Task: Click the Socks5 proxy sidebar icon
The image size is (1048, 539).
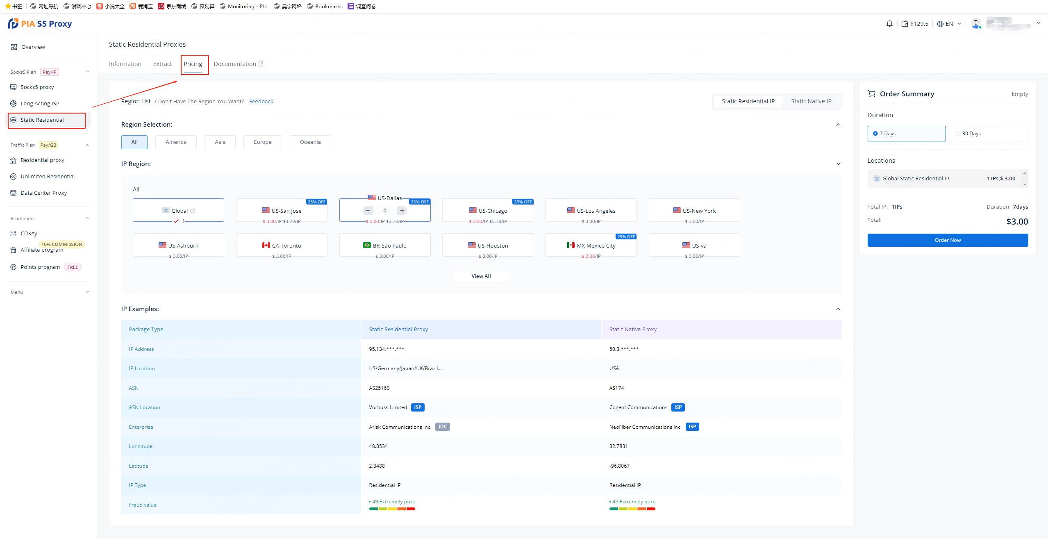Action: click(x=14, y=87)
